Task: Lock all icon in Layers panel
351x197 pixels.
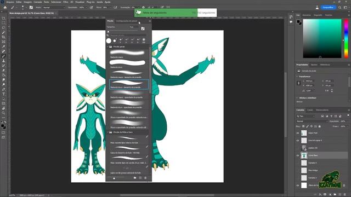Action: coord(320,126)
